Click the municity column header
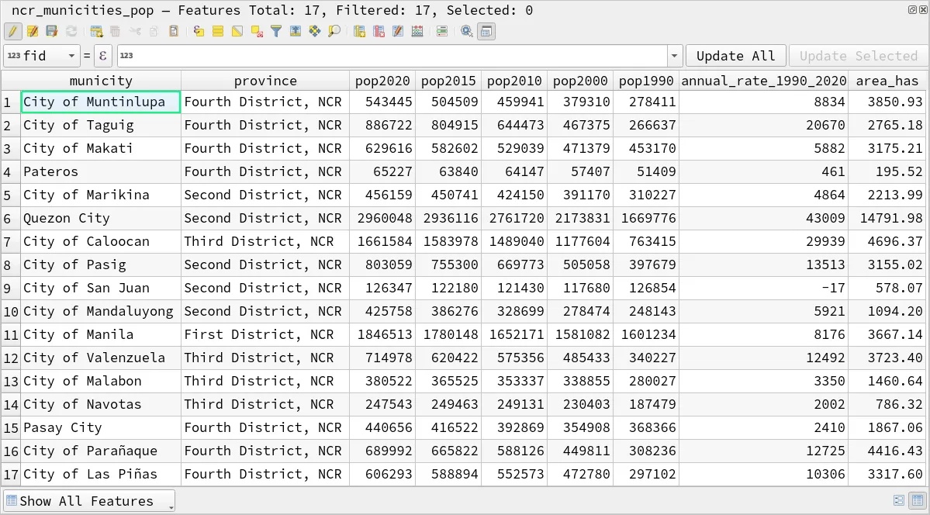This screenshot has width=930, height=515. coord(101,81)
